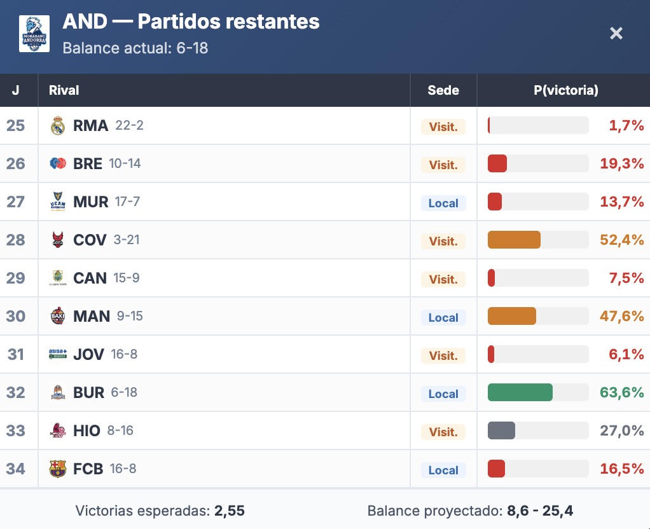The width and height of the screenshot is (650, 529).
Task: Click the BRE team logo
Action: (58, 163)
